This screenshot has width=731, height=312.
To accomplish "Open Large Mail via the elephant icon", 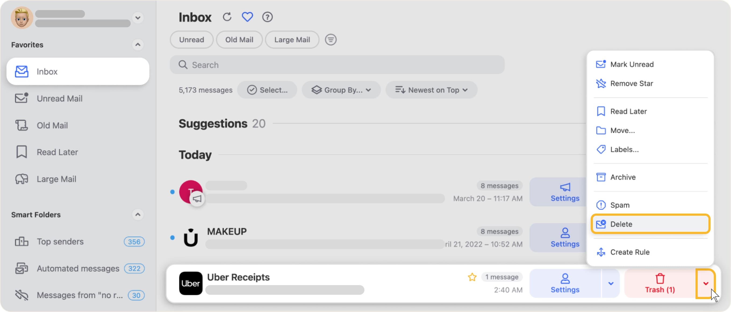I will point(21,179).
